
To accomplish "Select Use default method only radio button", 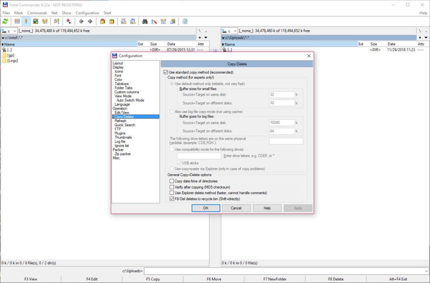I will point(172,84).
